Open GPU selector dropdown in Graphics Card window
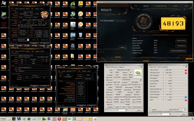This screenshot has width=194, height=121. tap(126, 110)
